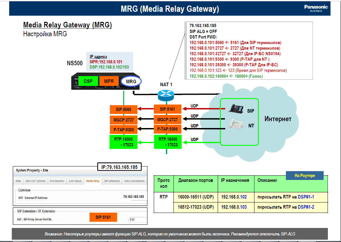Click the Panasonic Business logo
341x242 pixels.
316,8
